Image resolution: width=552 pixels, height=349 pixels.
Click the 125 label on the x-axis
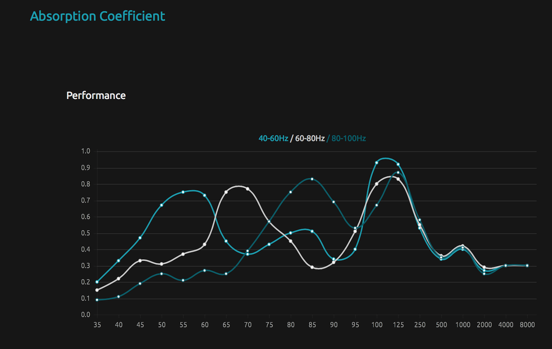point(398,325)
